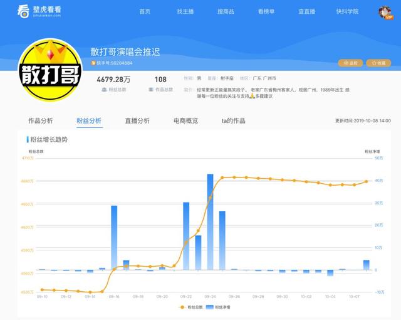The width and height of the screenshot is (401, 320).
Task: Click the 作品总数 works icon under 108
Action: (151, 90)
